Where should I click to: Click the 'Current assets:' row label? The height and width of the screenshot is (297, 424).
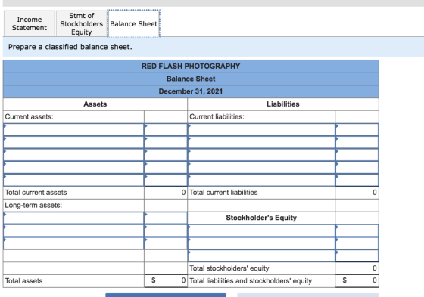(30, 116)
